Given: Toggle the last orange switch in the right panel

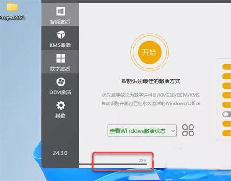Looking at the screenshot, I should pos(227,133).
